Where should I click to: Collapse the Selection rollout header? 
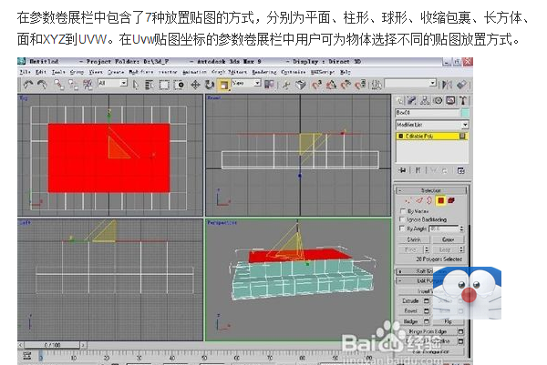[431, 190]
